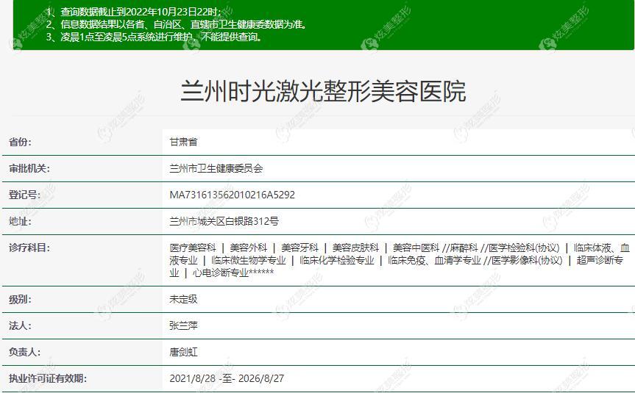This screenshot has height=393, width=635.
Task: Click the 负责人 row label
Action: tap(24, 352)
